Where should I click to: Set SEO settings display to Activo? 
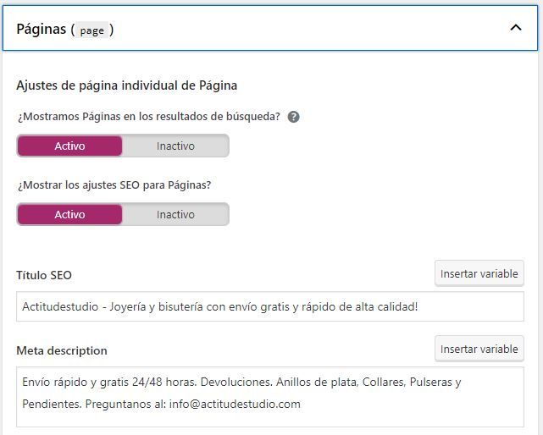point(69,215)
